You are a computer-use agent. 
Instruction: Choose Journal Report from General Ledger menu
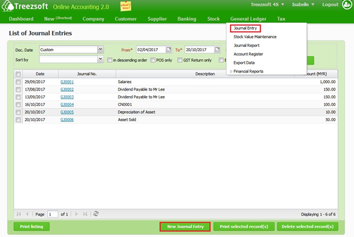[246, 46]
